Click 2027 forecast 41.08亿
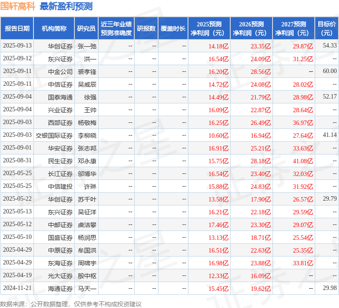The width and height of the screenshot is (339, 308). [x=303, y=161]
